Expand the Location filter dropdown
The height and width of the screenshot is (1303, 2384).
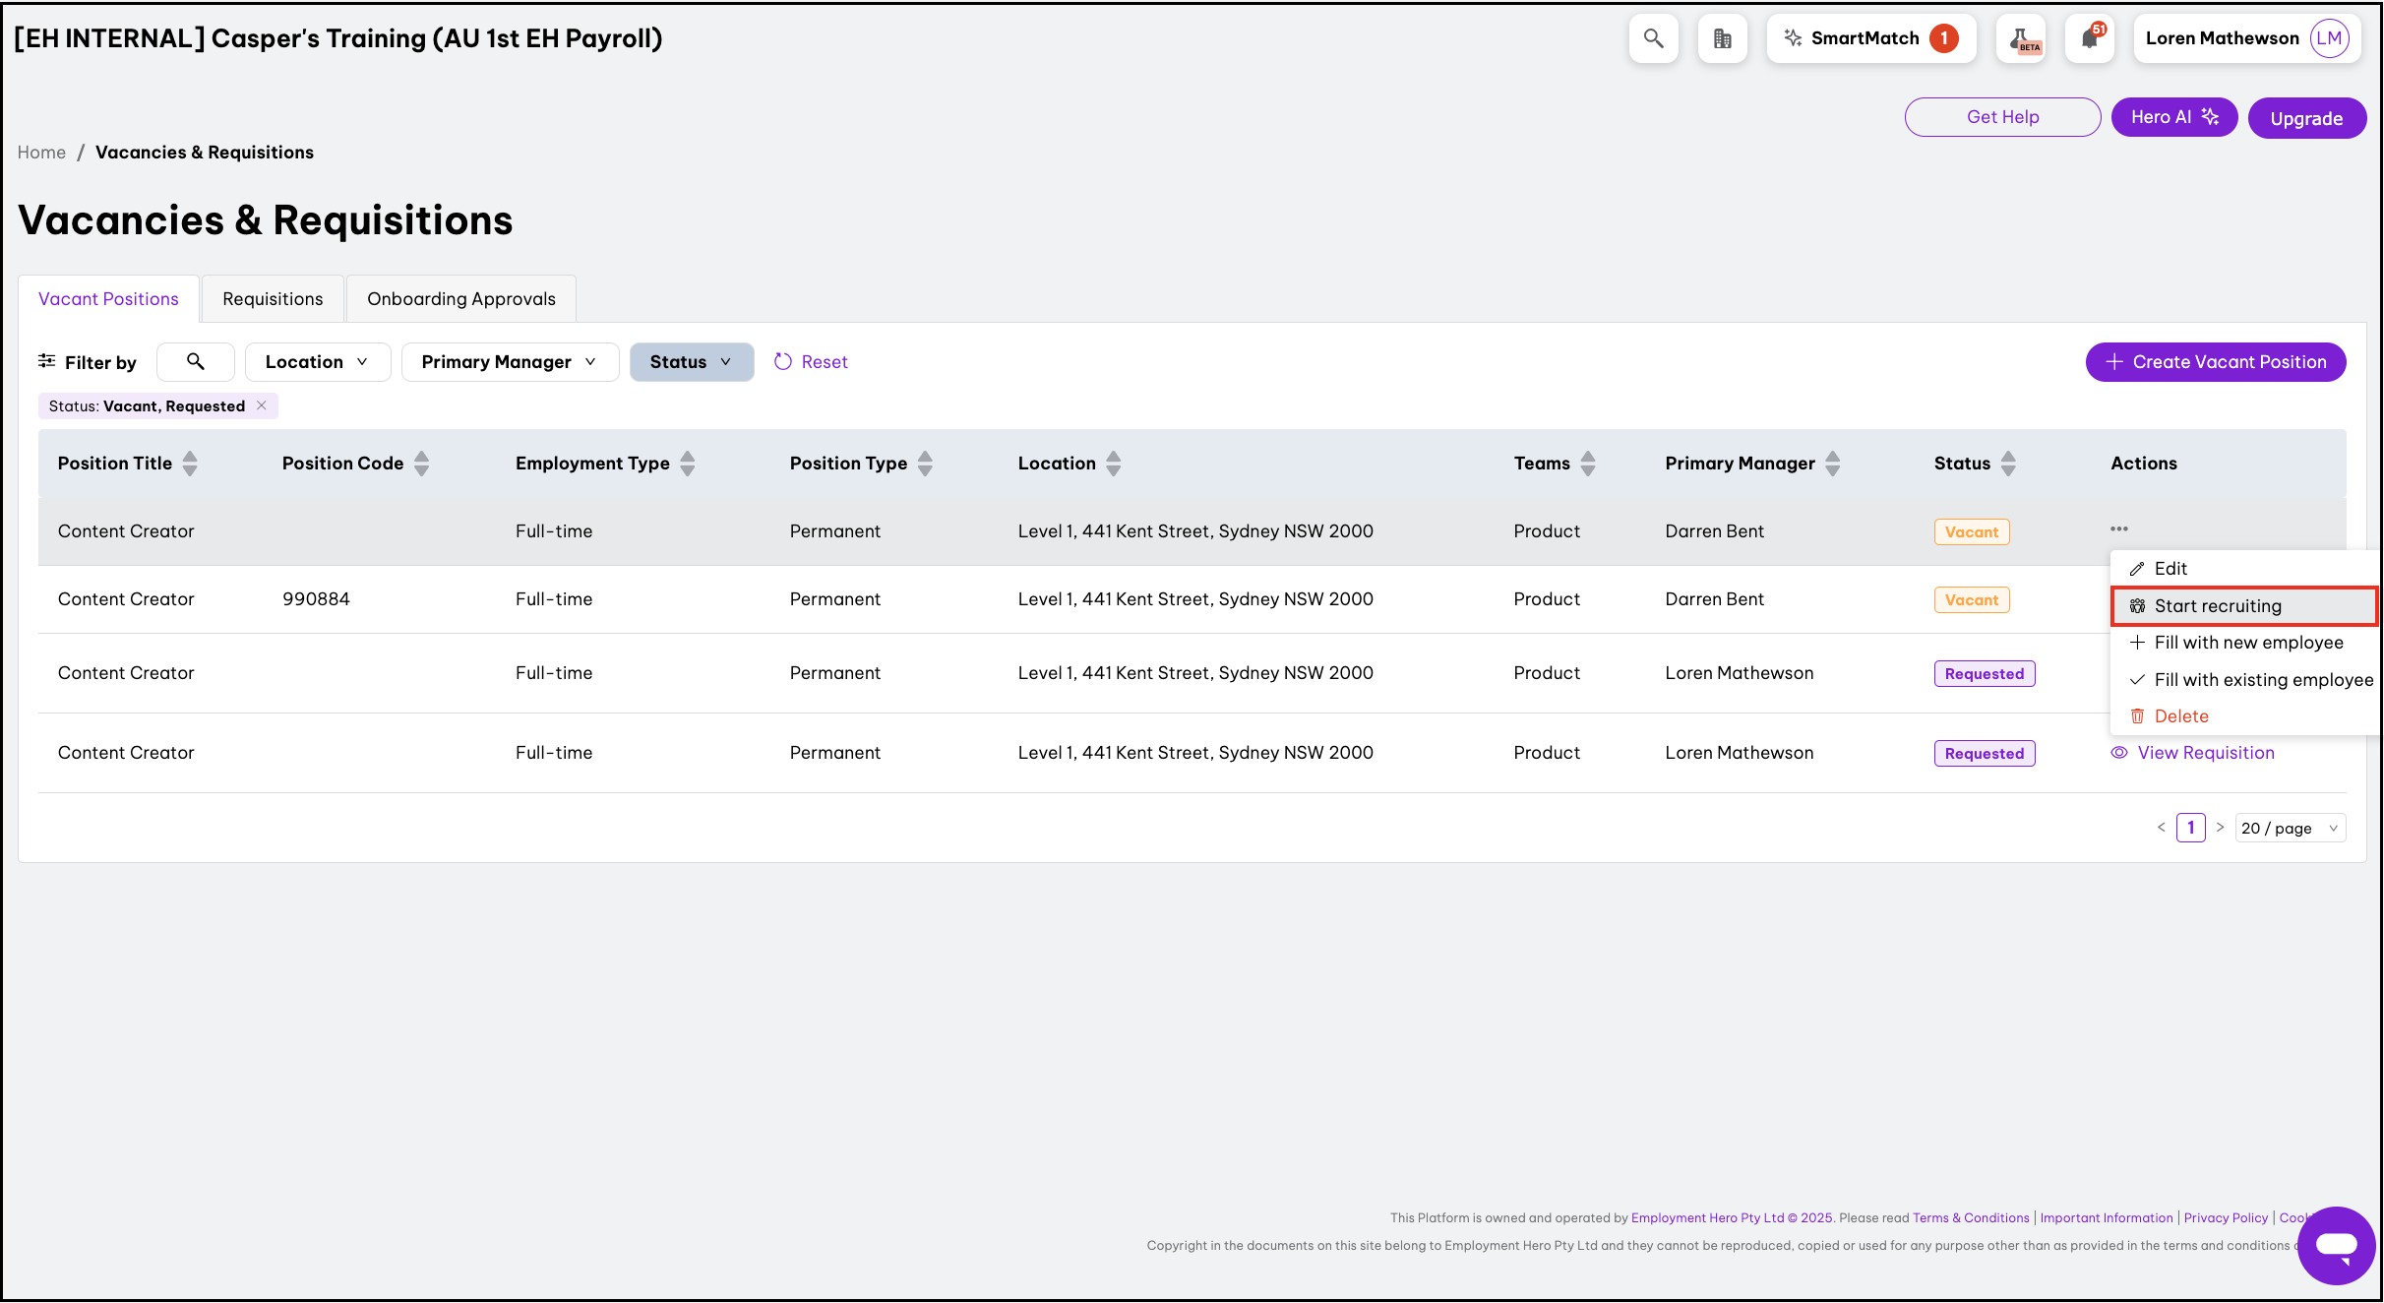tap(317, 361)
